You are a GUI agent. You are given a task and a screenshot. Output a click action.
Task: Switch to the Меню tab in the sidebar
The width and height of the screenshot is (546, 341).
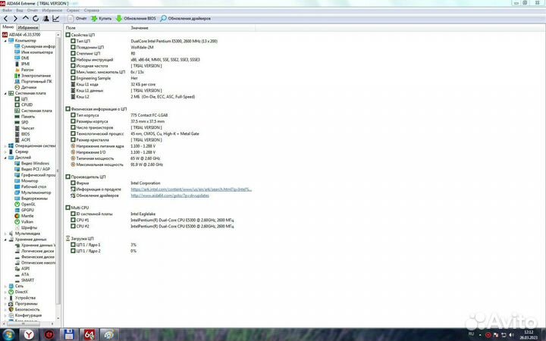8,27
